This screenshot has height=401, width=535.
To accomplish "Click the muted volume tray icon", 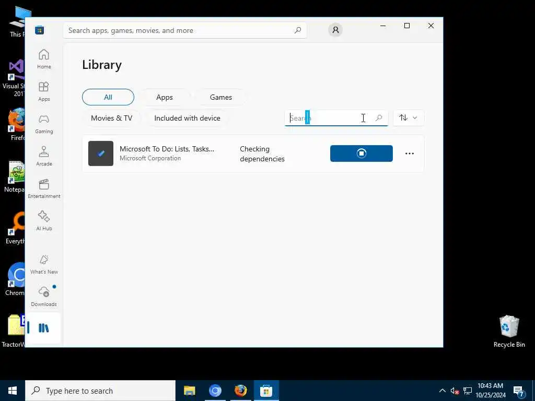I will pyautogui.click(x=455, y=391).
